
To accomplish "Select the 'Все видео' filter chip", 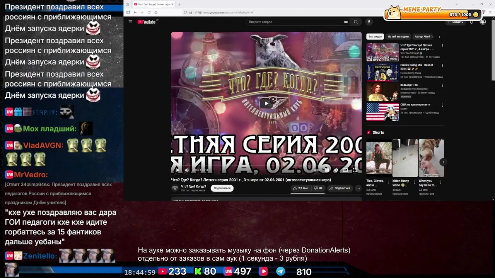I will (375, 37).
